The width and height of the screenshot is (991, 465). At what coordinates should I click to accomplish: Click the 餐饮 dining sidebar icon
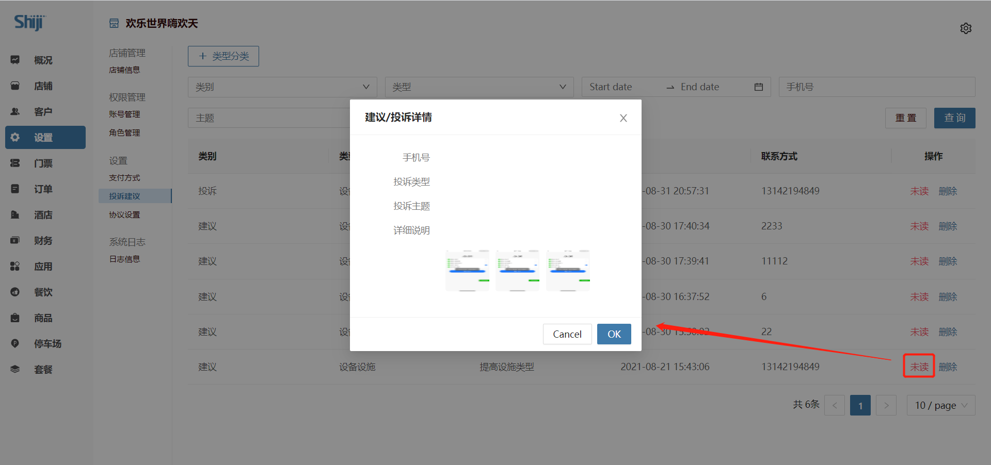(x=15, y=292)
